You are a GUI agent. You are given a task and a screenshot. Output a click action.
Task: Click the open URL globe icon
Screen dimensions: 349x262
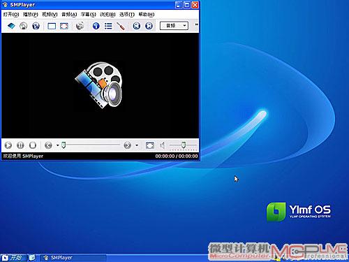click(36, 26)
